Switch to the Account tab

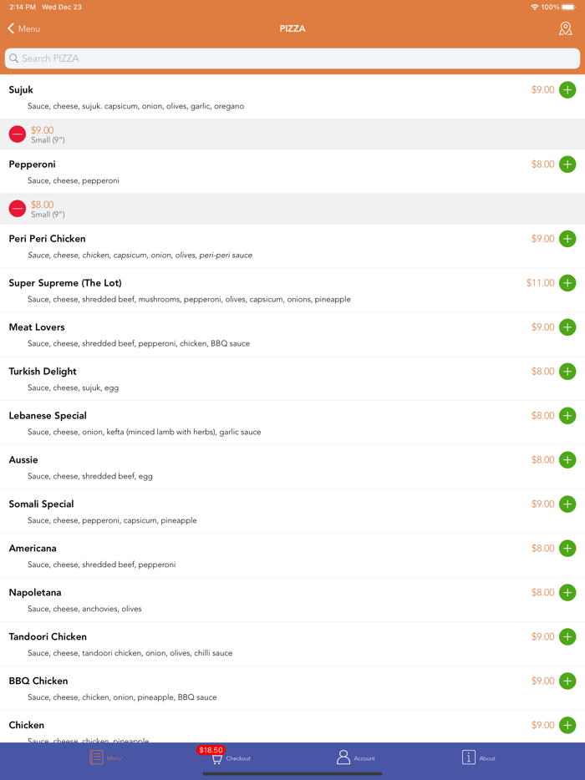(355, 757)
